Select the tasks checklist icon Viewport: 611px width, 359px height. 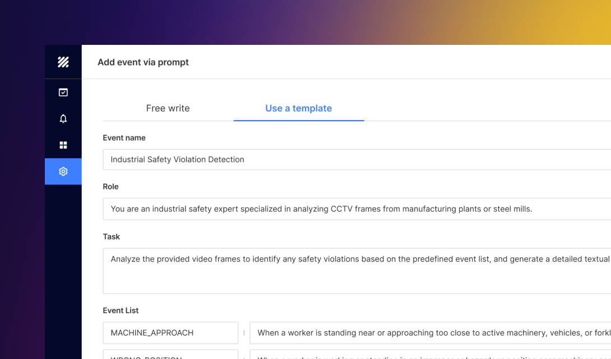click(x=63, y=92)
